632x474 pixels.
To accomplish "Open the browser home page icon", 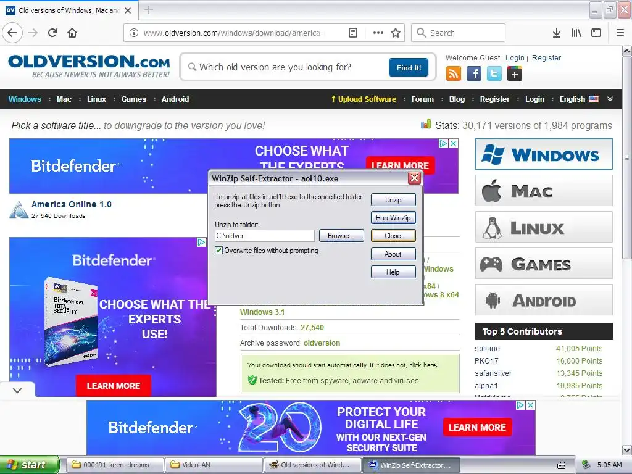I will pos(72,33).
